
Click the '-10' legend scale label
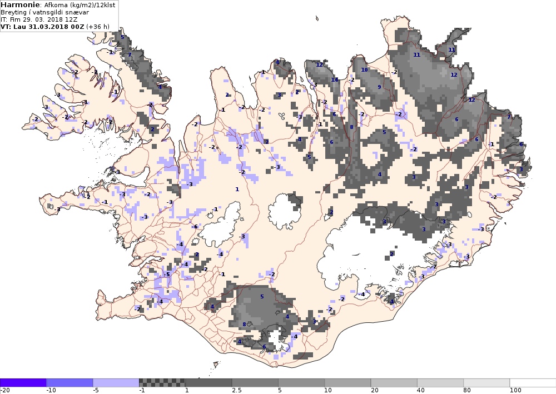[51, 391]
